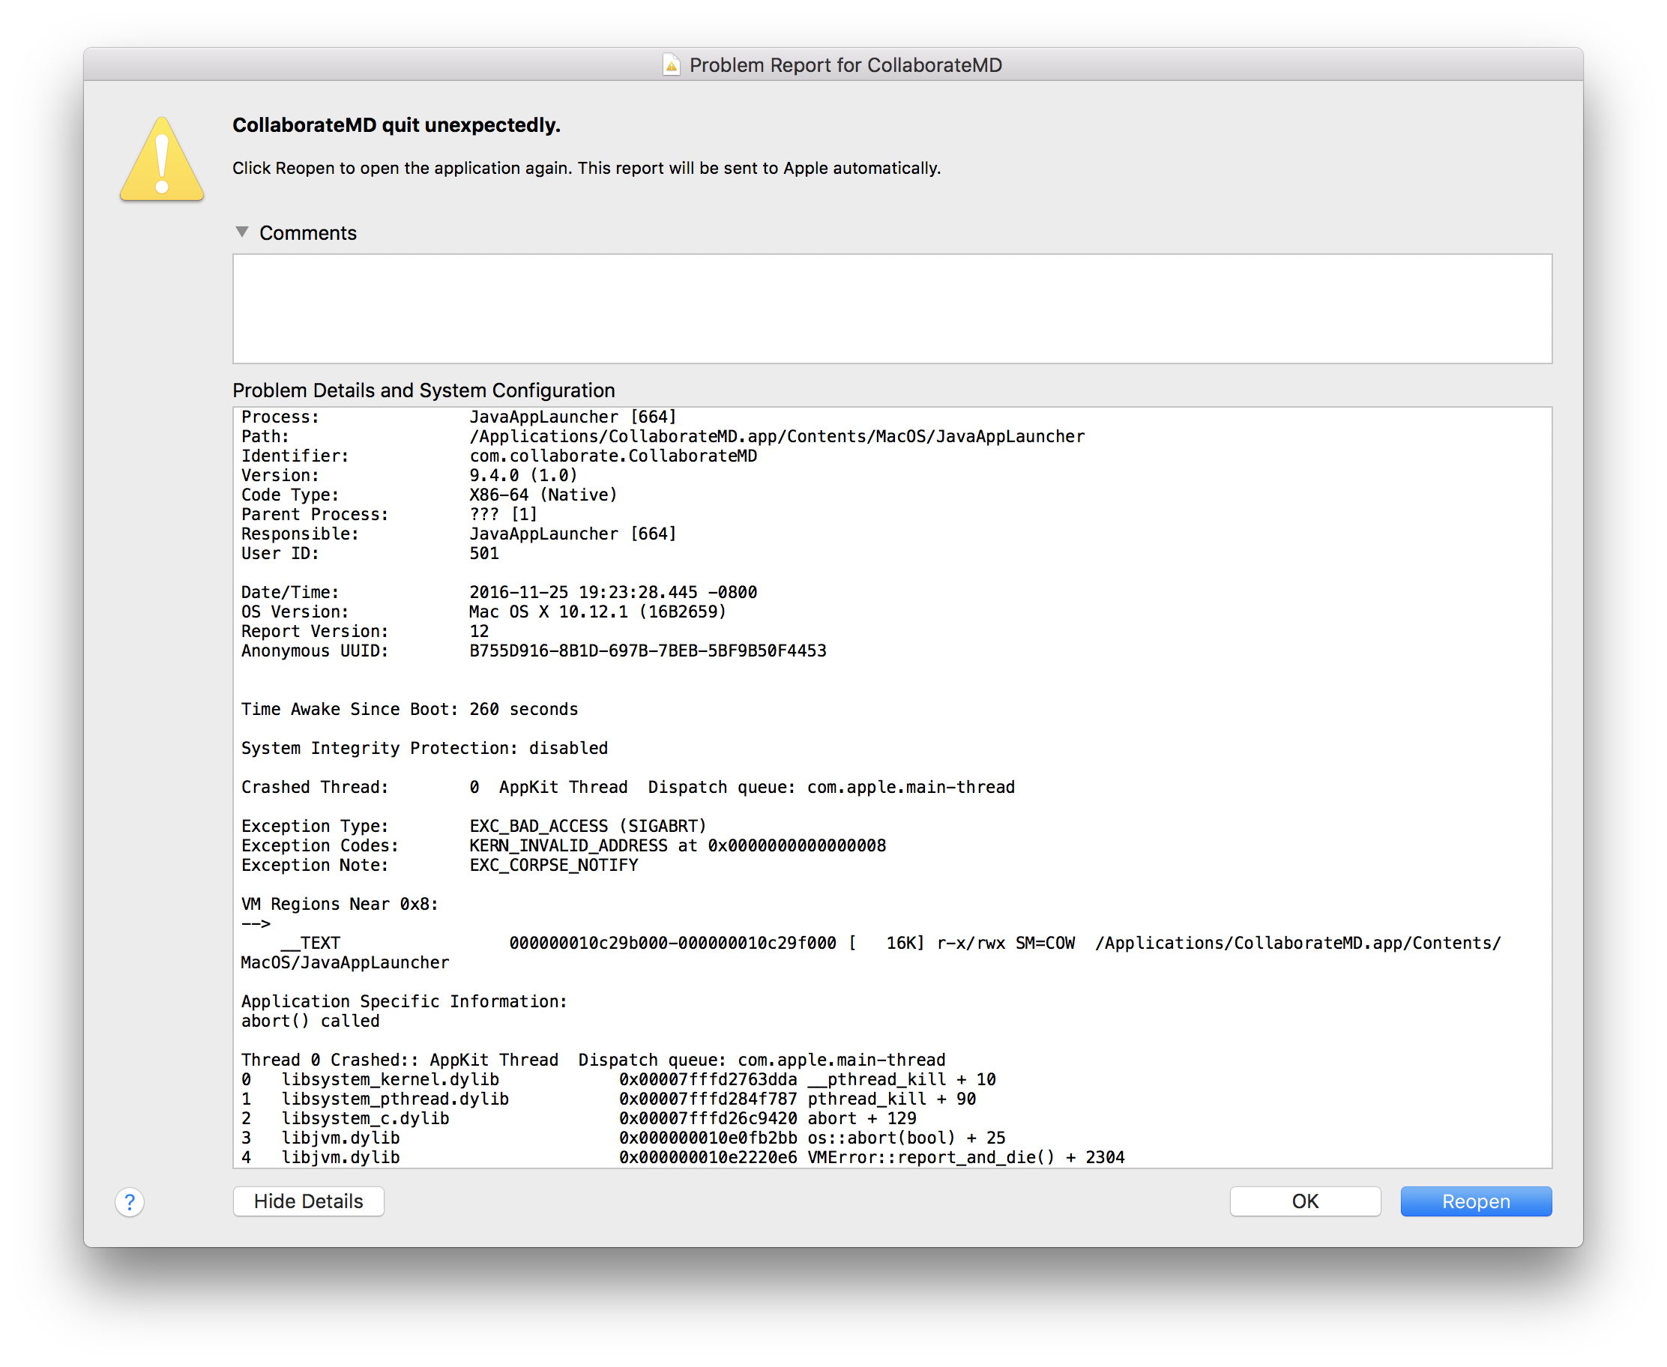This screenshot has width=1667, height=1367.
Task: Click the __TEXT memory region line
Action: pyautogui.click(x=871, y=953)
